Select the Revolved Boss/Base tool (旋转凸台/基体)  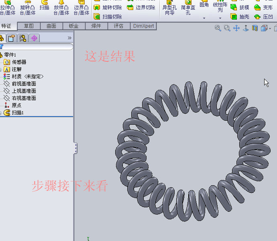point(28,8)
